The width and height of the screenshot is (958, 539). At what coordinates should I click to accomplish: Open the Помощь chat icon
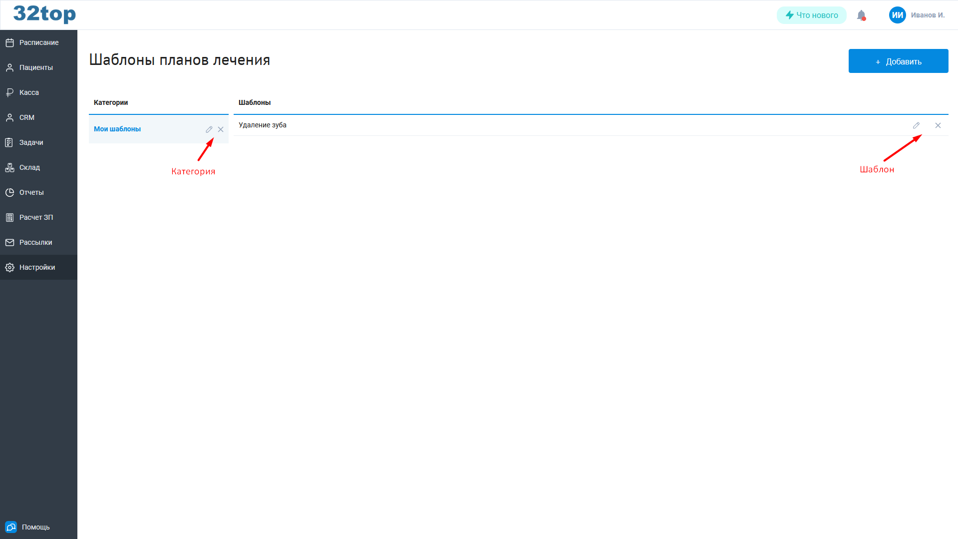[x=11, y=527]
